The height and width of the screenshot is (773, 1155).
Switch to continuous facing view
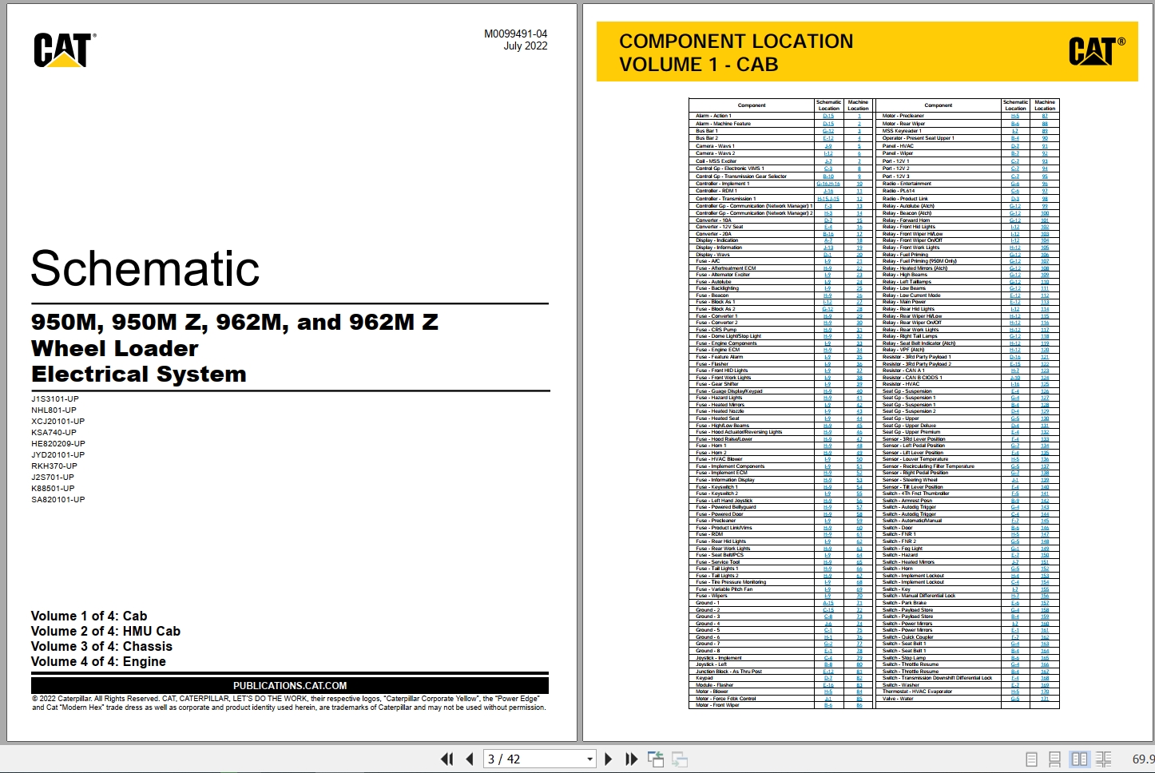(1103, 759)
